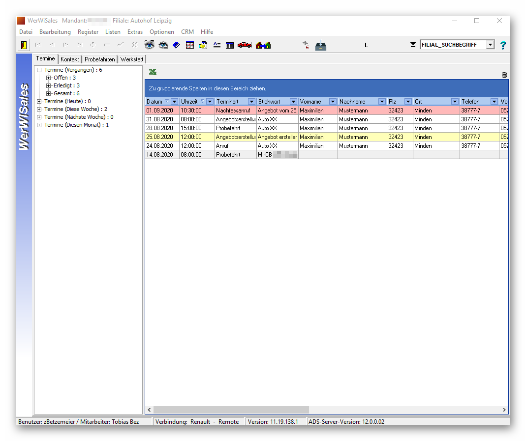526x441 pixels.
Task: Open the CRM menu
Action: pyautogui.click(x=187, y=32)
